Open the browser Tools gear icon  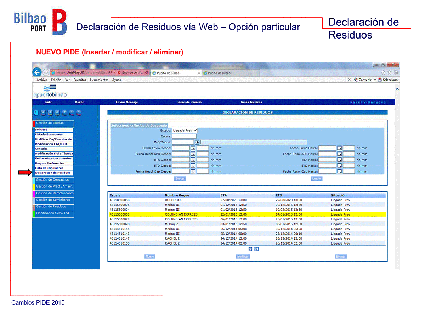tap(396, 72)
